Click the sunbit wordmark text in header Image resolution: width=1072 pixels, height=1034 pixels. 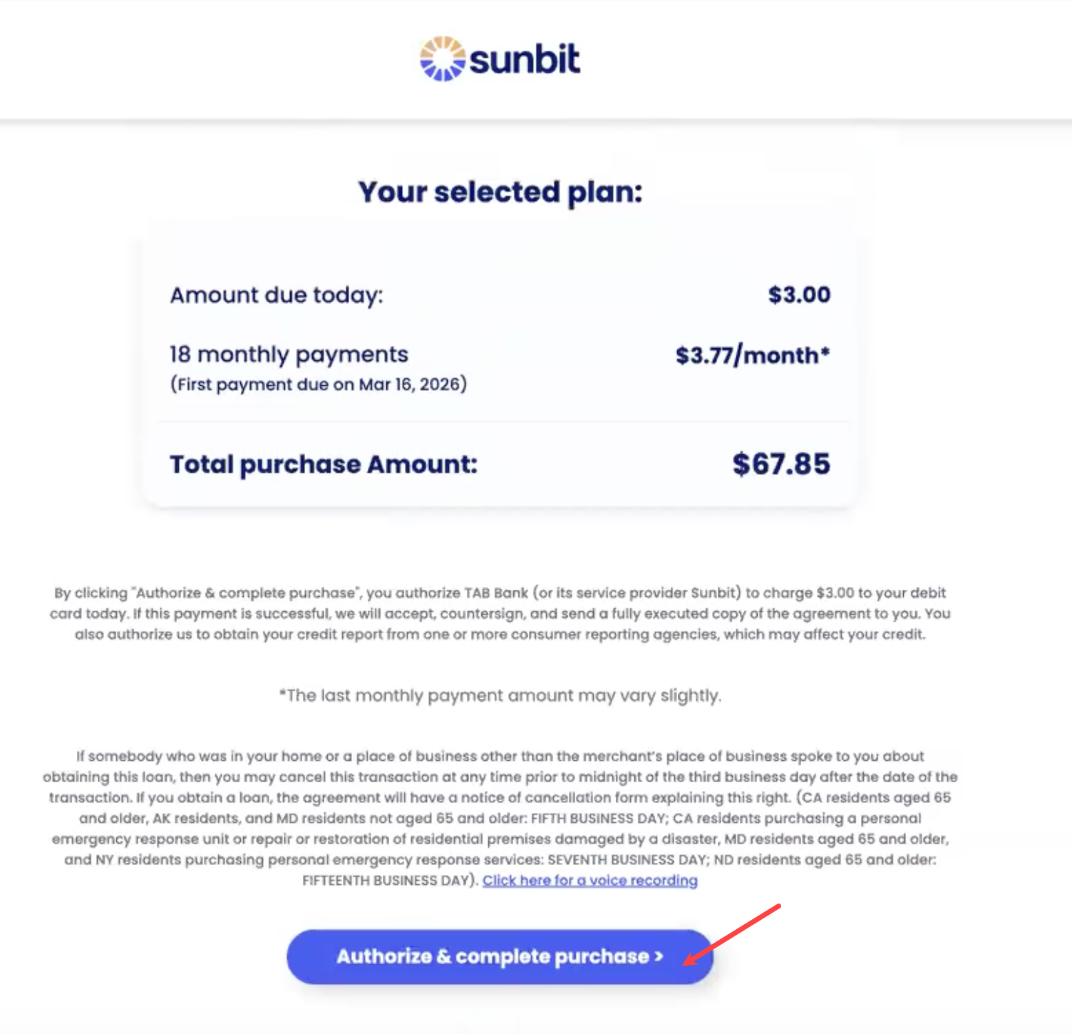tap(525, 59)
